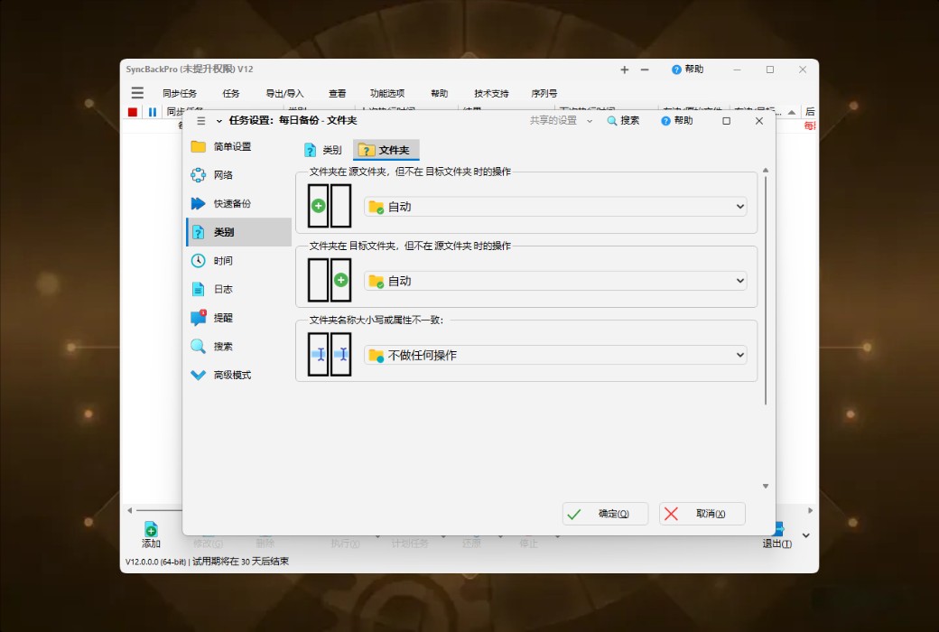Click the 确定 (OK) button
The height and width of the screenshot is (632, 939).
[605, 514]
